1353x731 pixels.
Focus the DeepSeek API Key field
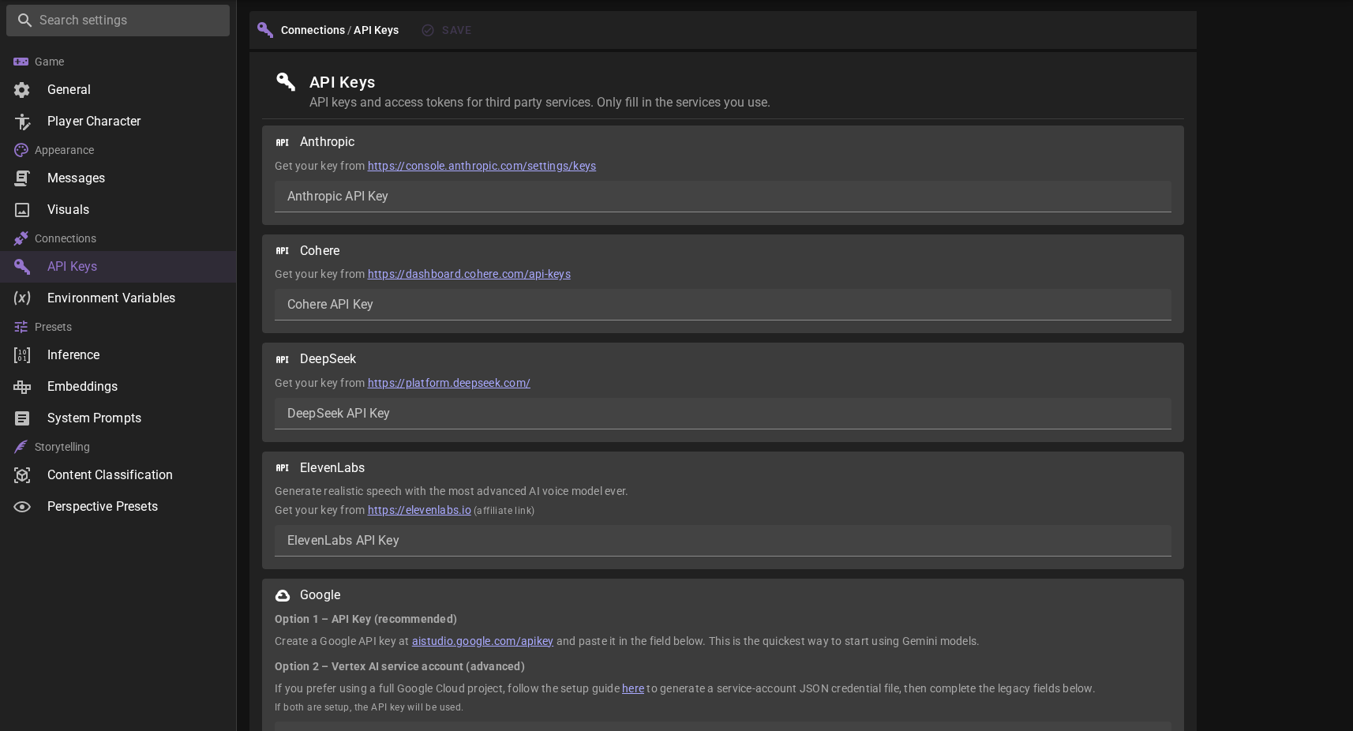pos(723,414)
